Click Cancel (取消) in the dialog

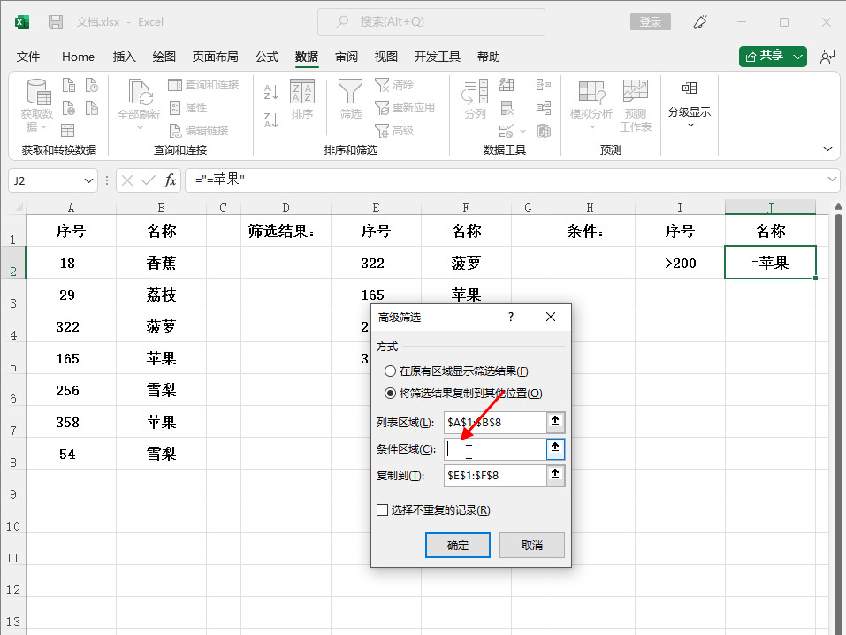531,545
